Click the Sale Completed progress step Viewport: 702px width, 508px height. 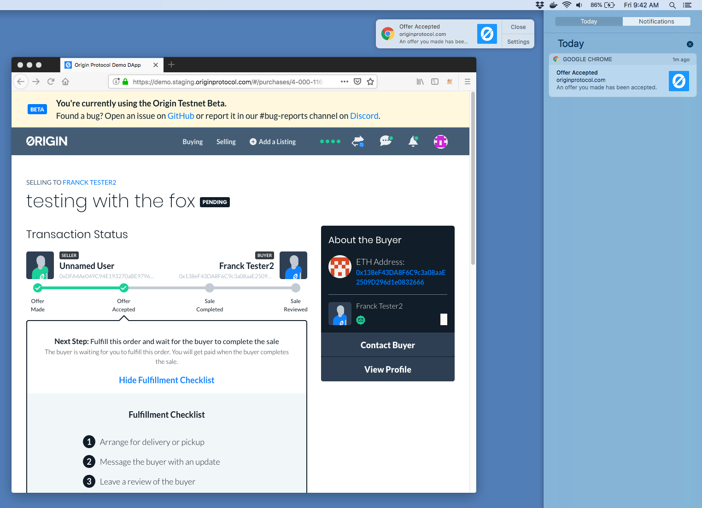pyautogui.click(x=210, y=288)
